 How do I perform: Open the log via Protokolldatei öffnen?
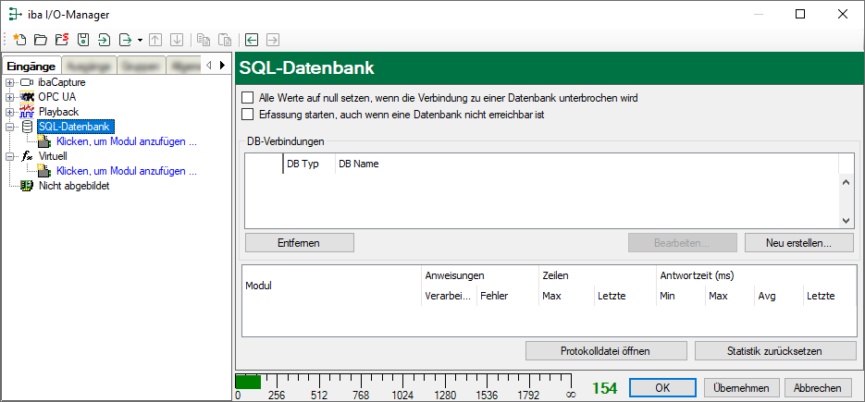tap(606, 351)
